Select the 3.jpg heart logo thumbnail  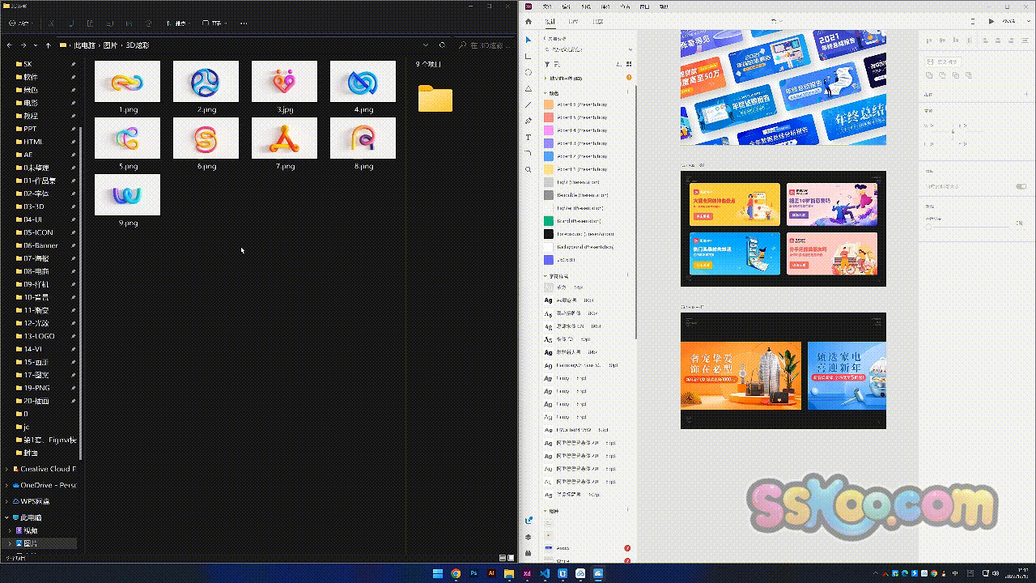tap(284, 81)
